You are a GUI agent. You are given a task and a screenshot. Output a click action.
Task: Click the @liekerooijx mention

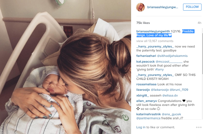coord(160,90)
